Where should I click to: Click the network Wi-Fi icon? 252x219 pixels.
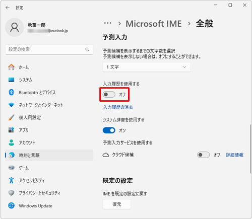tap(11, 105)
